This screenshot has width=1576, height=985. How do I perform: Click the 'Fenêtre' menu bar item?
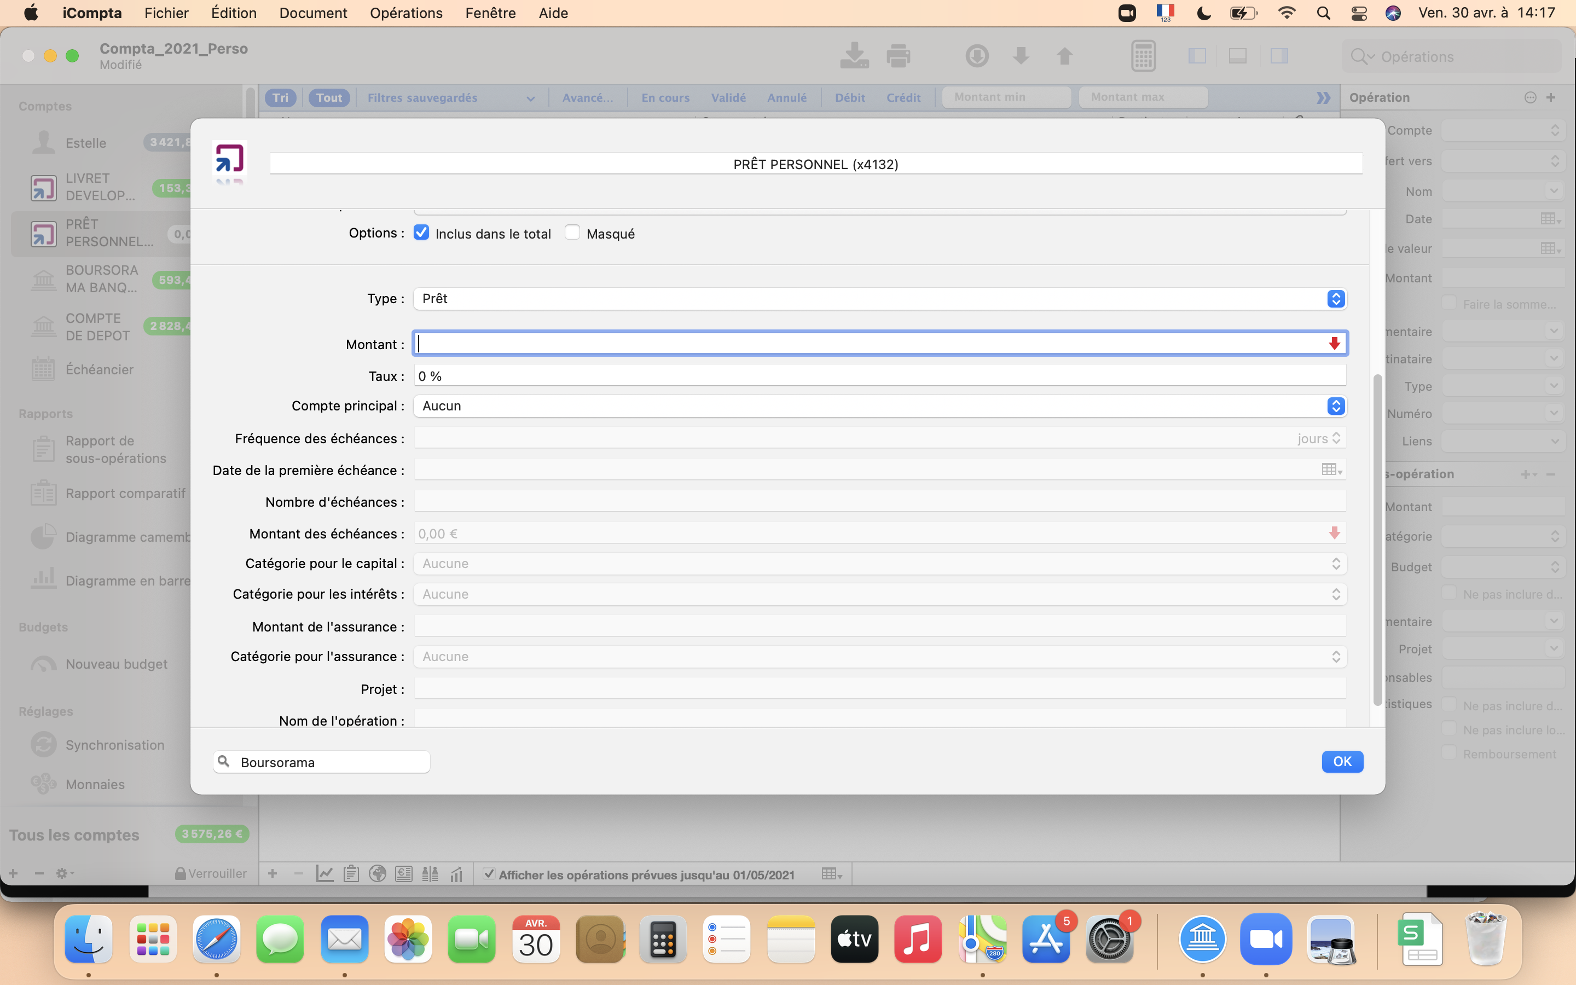[x=491, y=13]
